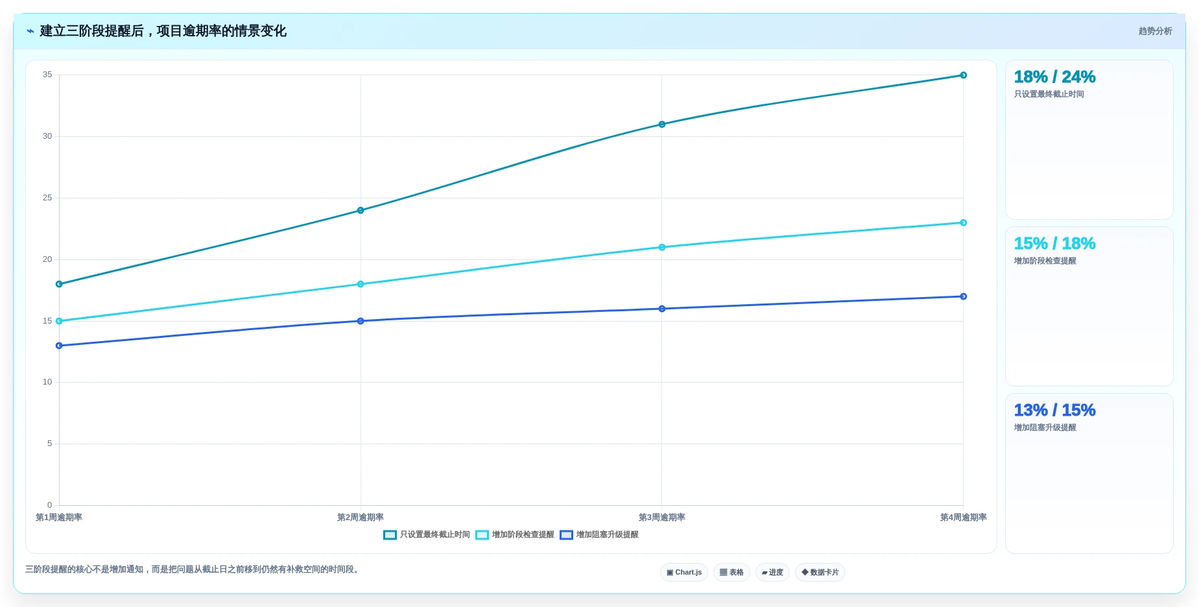Click the 增加阻塞升级提醒 card caption
The height and width of the screenshot is (607, 1199).
pyautogui.click(x=1045, y=427)
